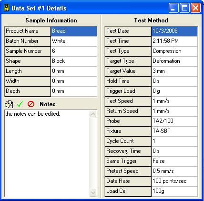Maximize the Data Set #1 Details window
This screenshot has width=204, height=201.
coord(184,8)
